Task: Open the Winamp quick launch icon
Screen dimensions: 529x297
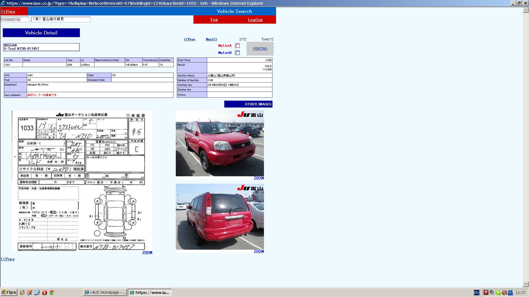Action: click(x=22, y=293)
